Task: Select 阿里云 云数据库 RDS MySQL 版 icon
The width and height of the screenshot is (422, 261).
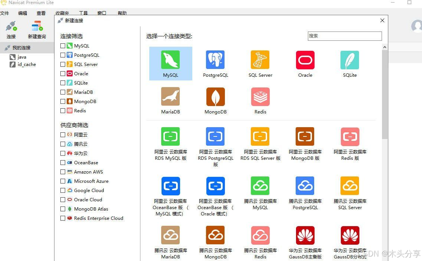Action: pyautogui.click(x=170, y=136)
